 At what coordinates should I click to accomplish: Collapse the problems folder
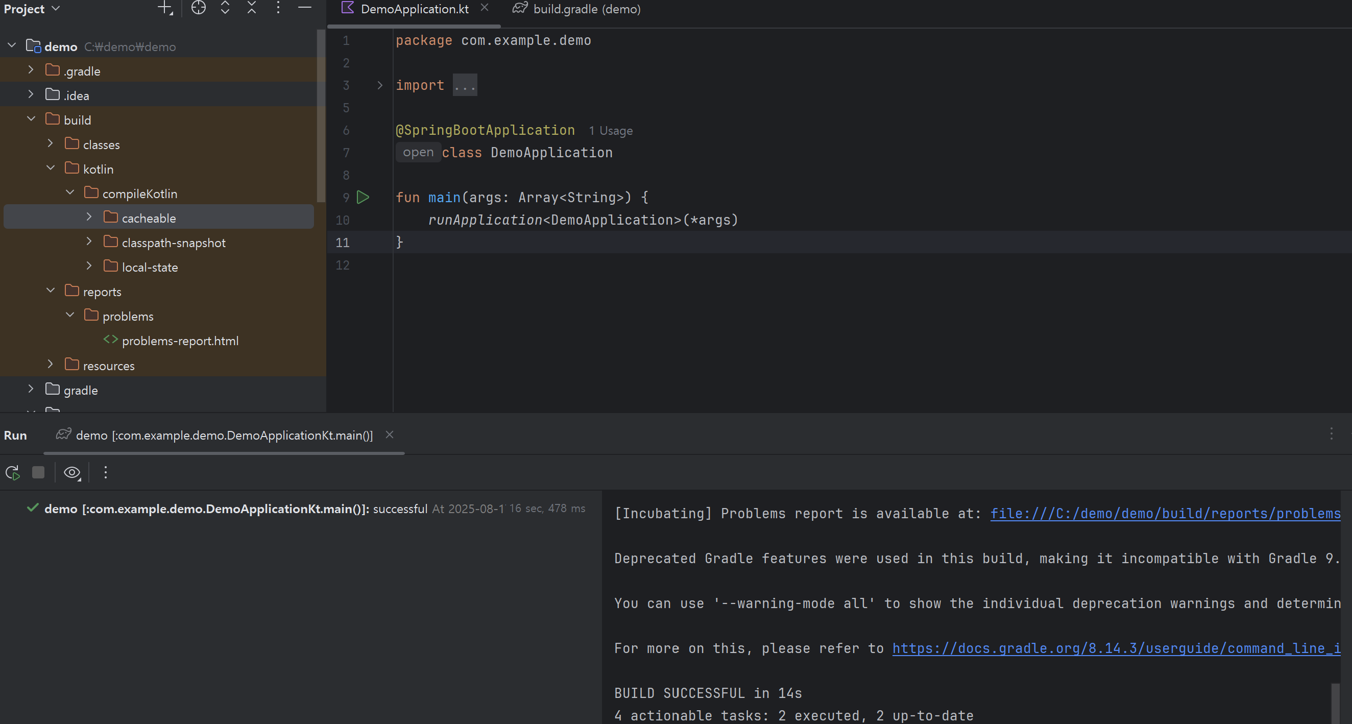click(70, 315)
